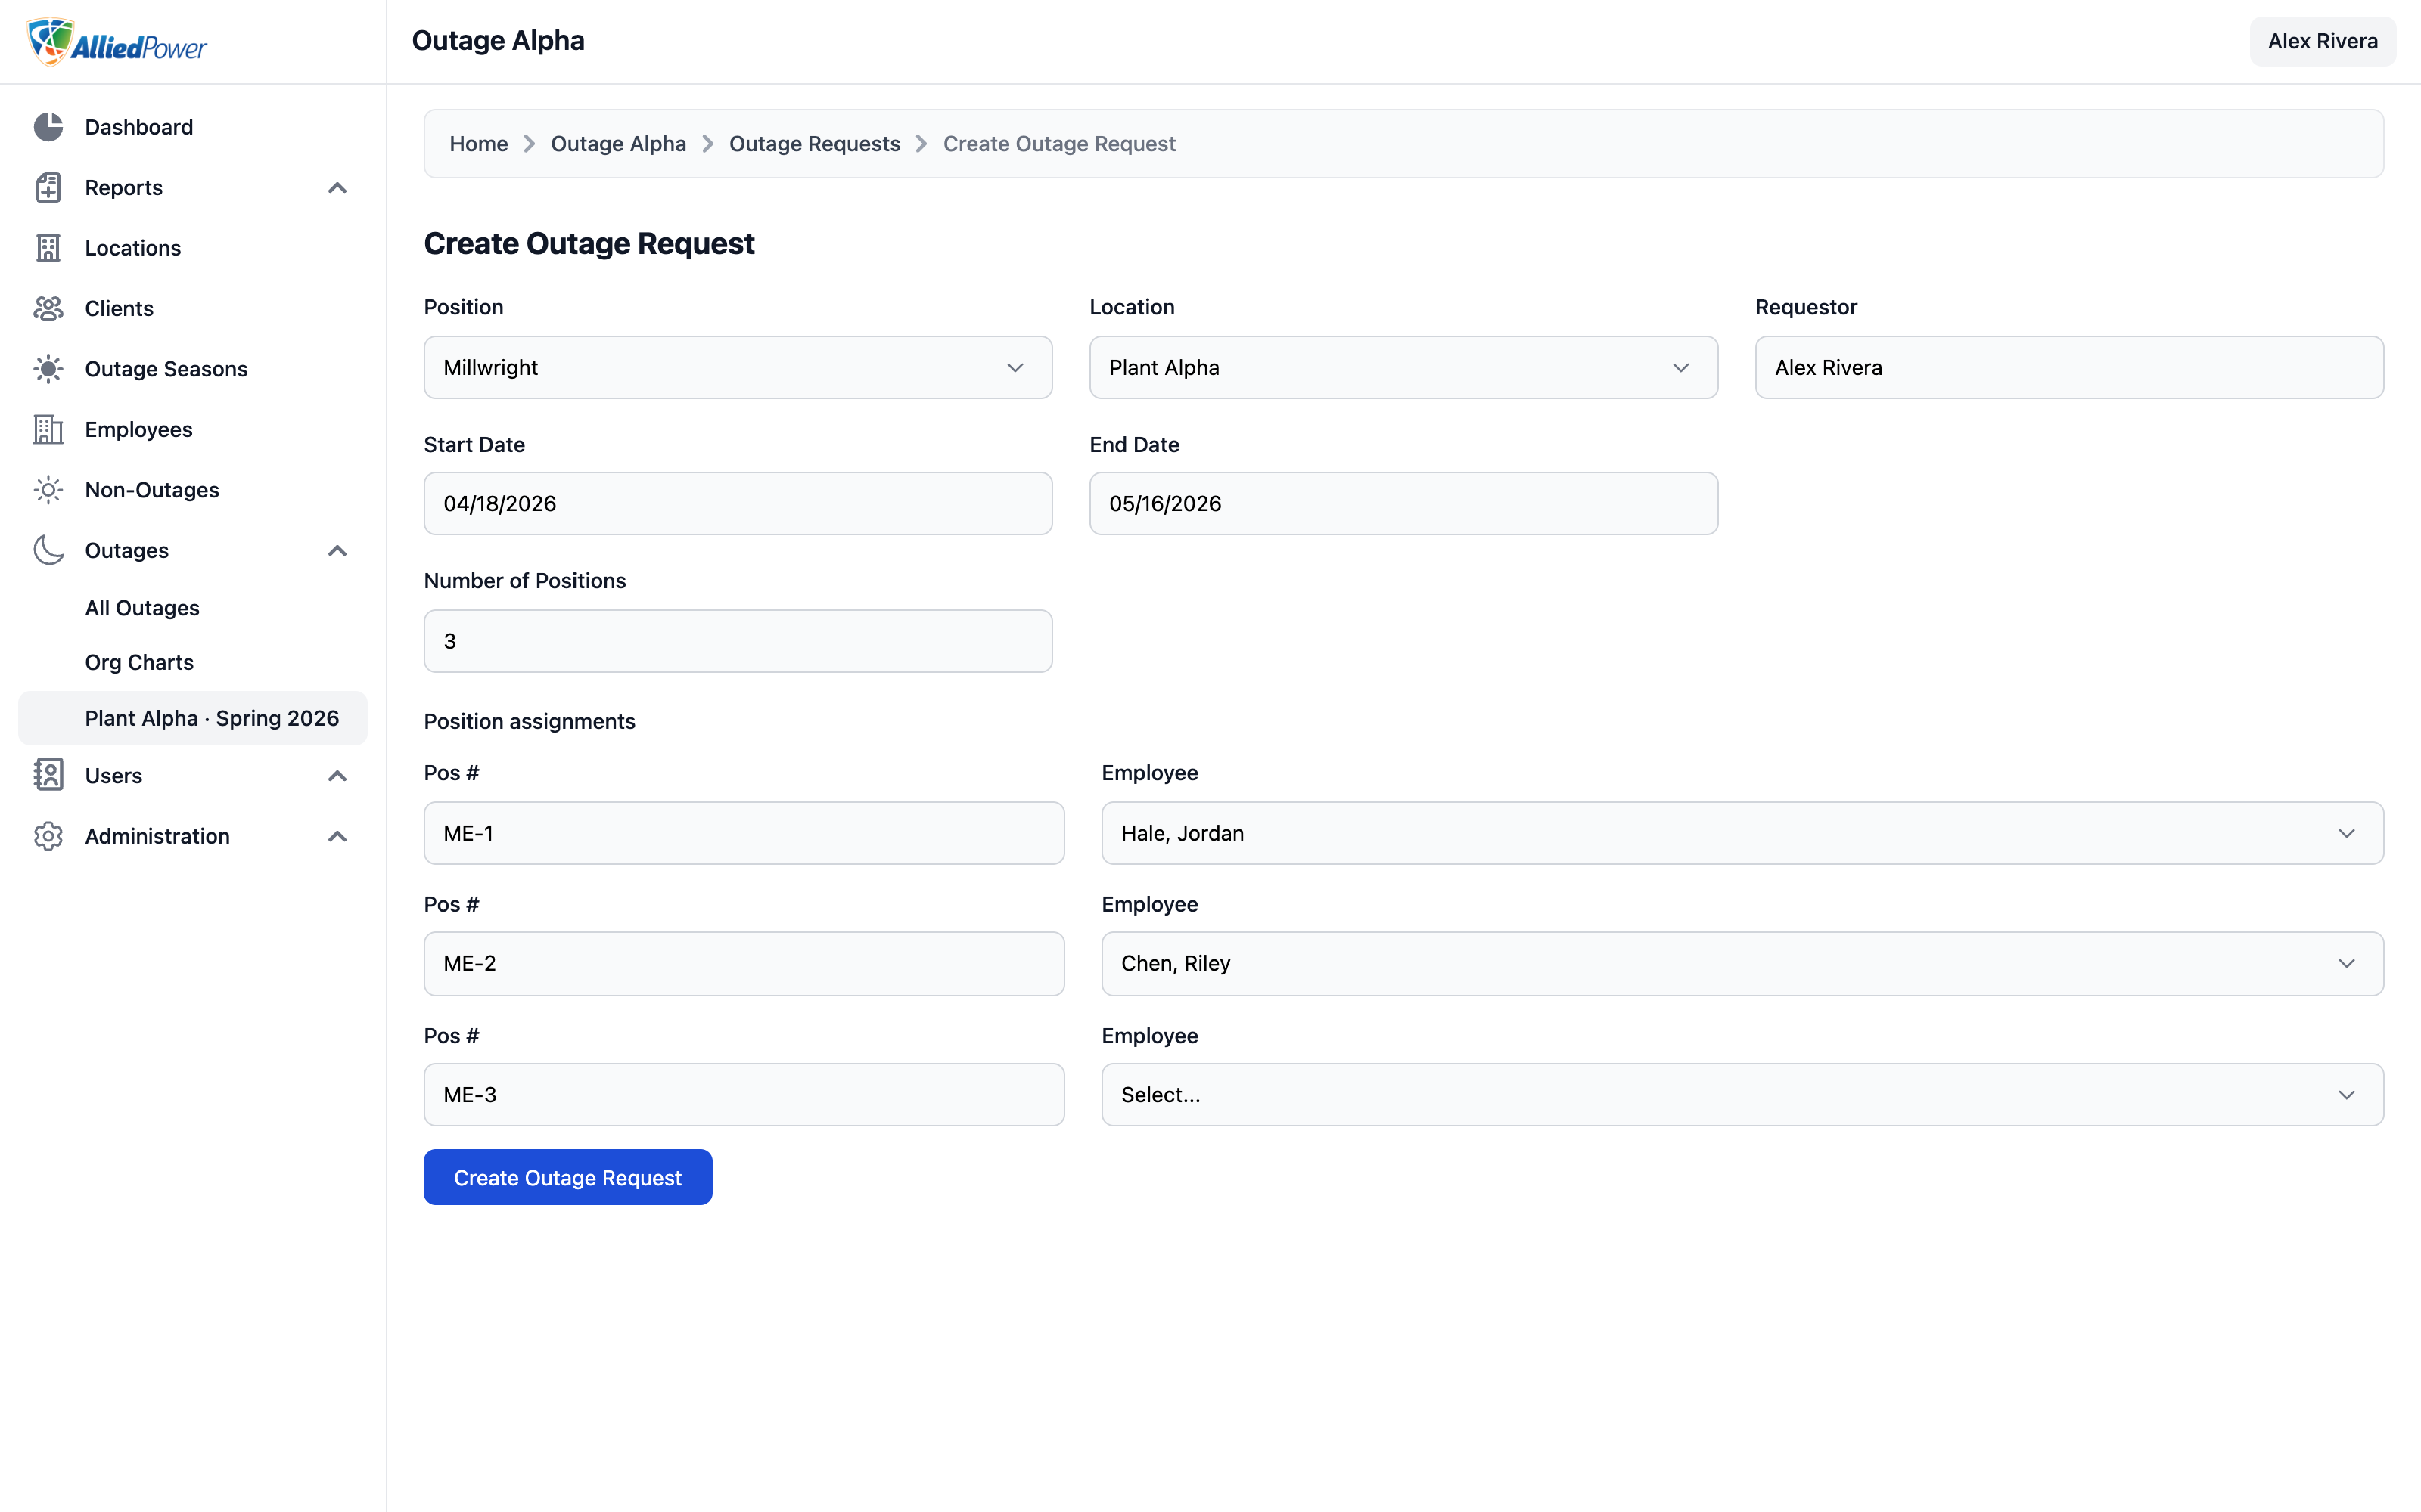The width and height of the screenshot is (2421, 1512).
Task: Open the Employee dropdown for ME-3
Action: [x=1742, y=1094]
